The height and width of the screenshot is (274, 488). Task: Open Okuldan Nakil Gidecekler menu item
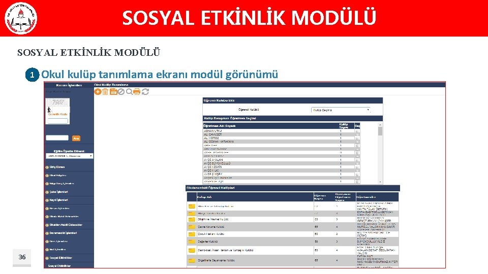66,225
